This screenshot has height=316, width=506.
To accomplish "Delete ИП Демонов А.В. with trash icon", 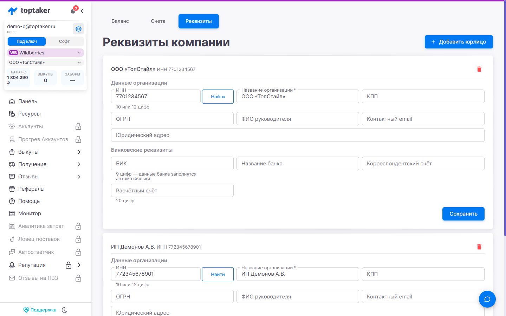I will pos(479,247).
